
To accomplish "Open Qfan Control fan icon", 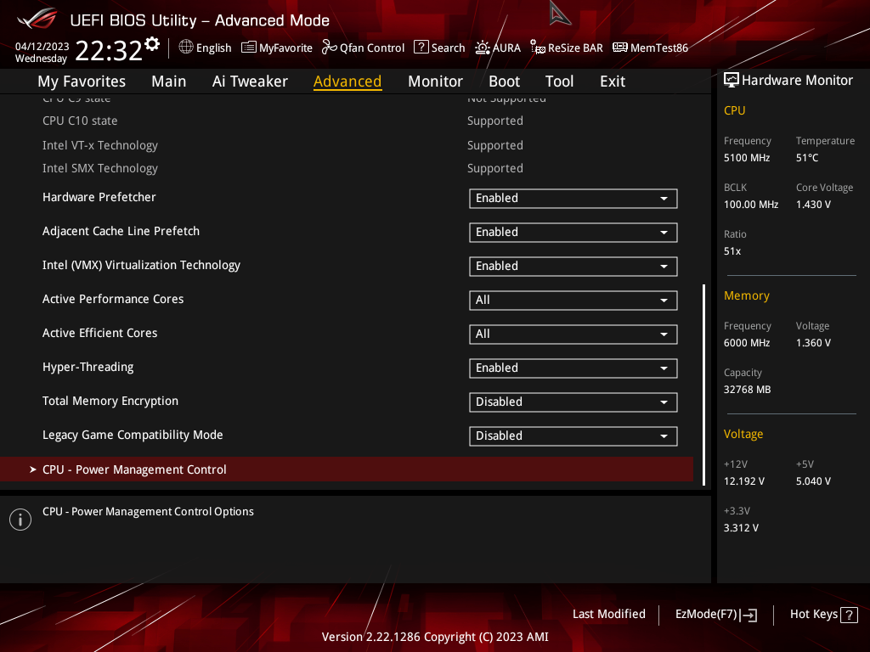I will (x=329, y=48).
